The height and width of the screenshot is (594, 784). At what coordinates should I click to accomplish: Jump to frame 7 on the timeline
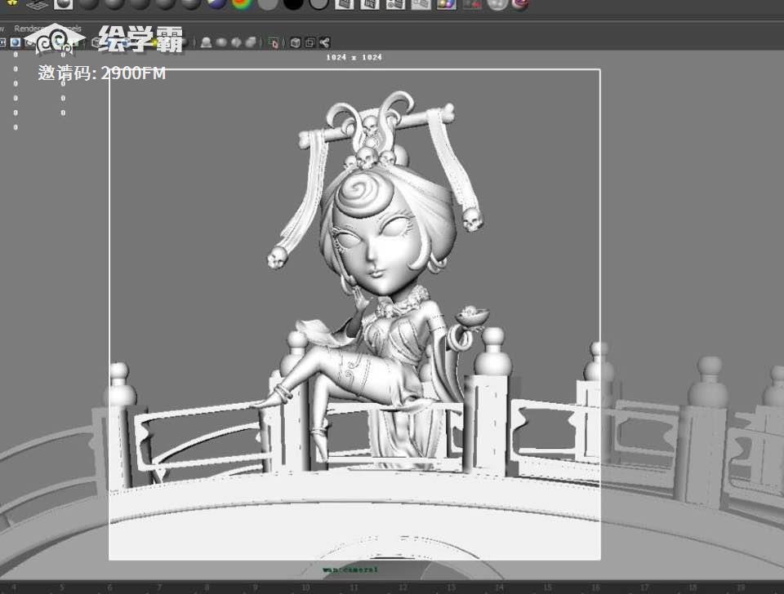coord(159,587)
